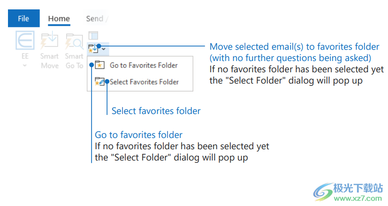Choose Select Favorites Folder menu entry
Viewport: 388px width, 206px height.
[144, 82]
